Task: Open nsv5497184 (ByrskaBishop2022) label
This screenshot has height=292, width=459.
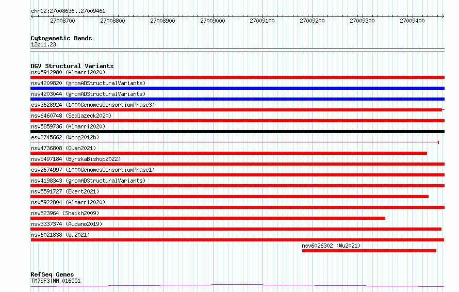Action: [76, 159]
